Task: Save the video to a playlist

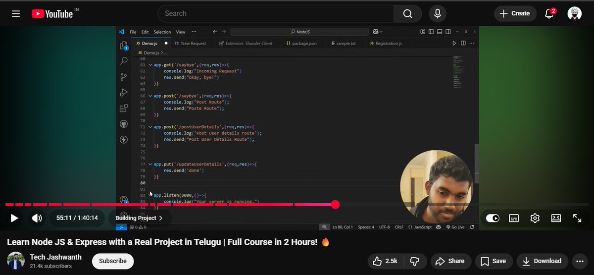Action: pyautogui.click(x=494, y=261)
